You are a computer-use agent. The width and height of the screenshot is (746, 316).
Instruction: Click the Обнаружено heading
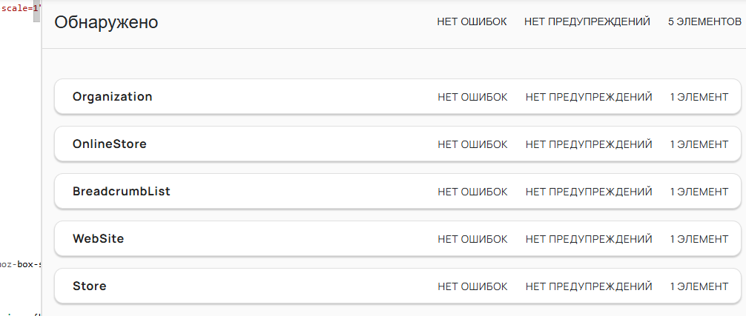pyautogui.click(x=106, y=22)
